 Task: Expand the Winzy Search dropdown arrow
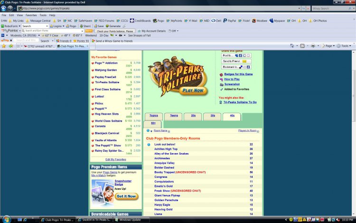(x=354, y=9)
